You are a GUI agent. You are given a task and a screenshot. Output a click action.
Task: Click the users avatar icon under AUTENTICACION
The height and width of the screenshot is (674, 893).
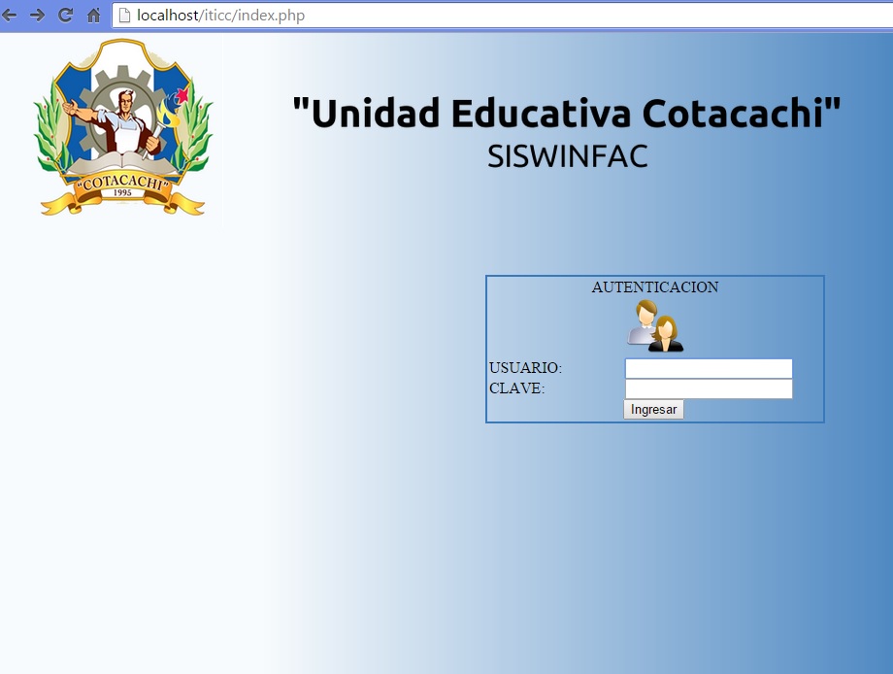click(655, 326)
